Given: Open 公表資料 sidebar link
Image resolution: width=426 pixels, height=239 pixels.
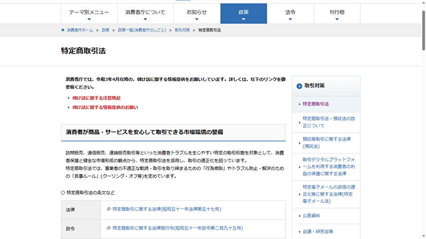Looking at the screenshot, I should pos(311,216).
